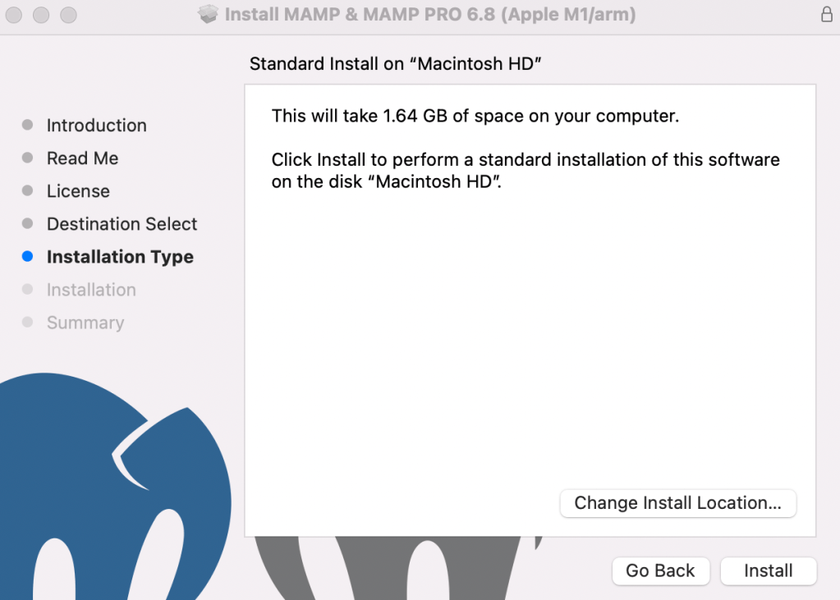Click the Go Back button
Screen dimensions: 840x600
click(660, 570)
